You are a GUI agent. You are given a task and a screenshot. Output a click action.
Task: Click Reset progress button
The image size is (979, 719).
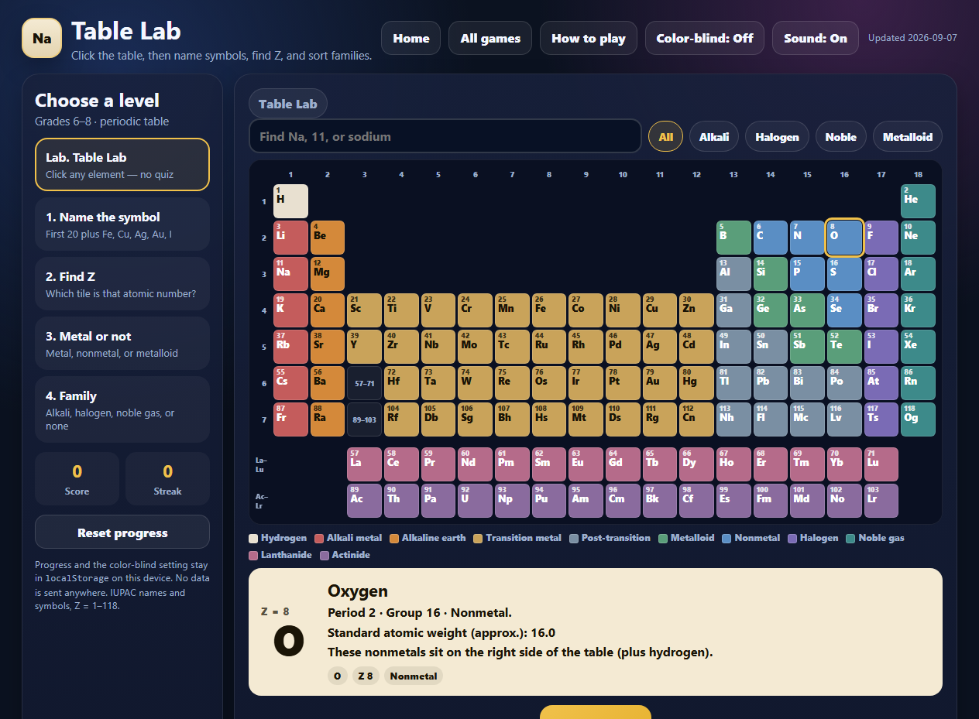pos(122,532)
